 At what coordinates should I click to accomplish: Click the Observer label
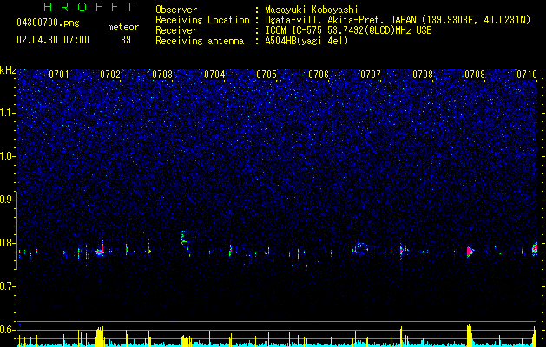tap(176, 10)
